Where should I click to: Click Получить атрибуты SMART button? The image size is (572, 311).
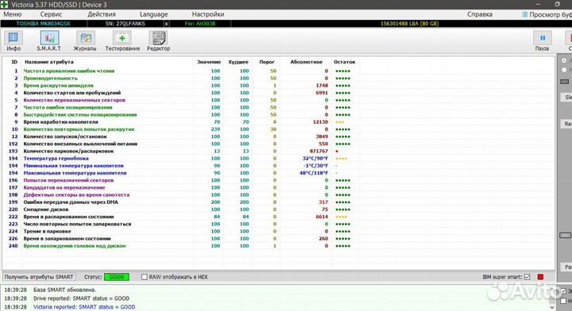[x=39, y=277]
